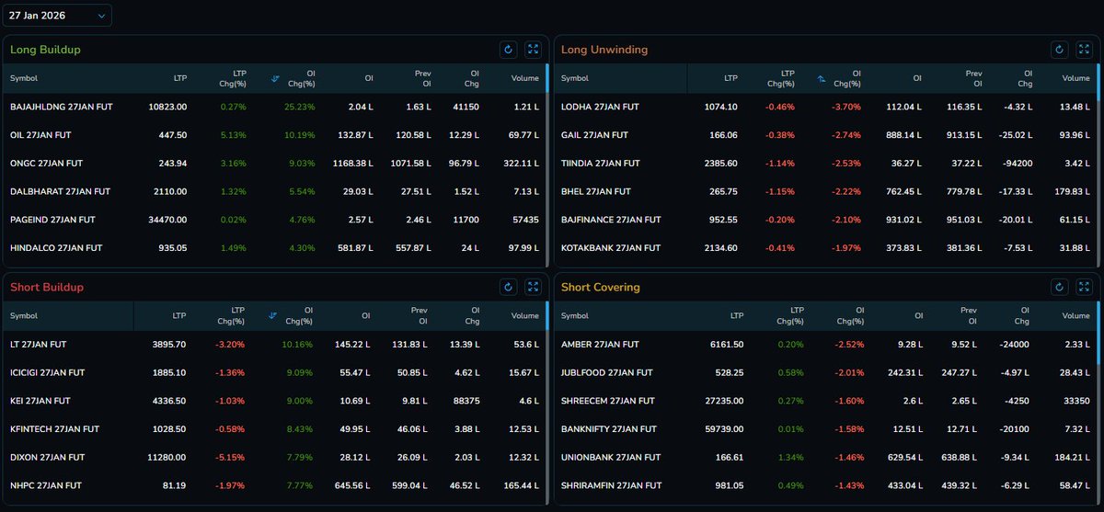Select LODHA 27JAN FUT symbol
The height and width of the screenshot is (512, 1104).
click(x=600, y=107)
